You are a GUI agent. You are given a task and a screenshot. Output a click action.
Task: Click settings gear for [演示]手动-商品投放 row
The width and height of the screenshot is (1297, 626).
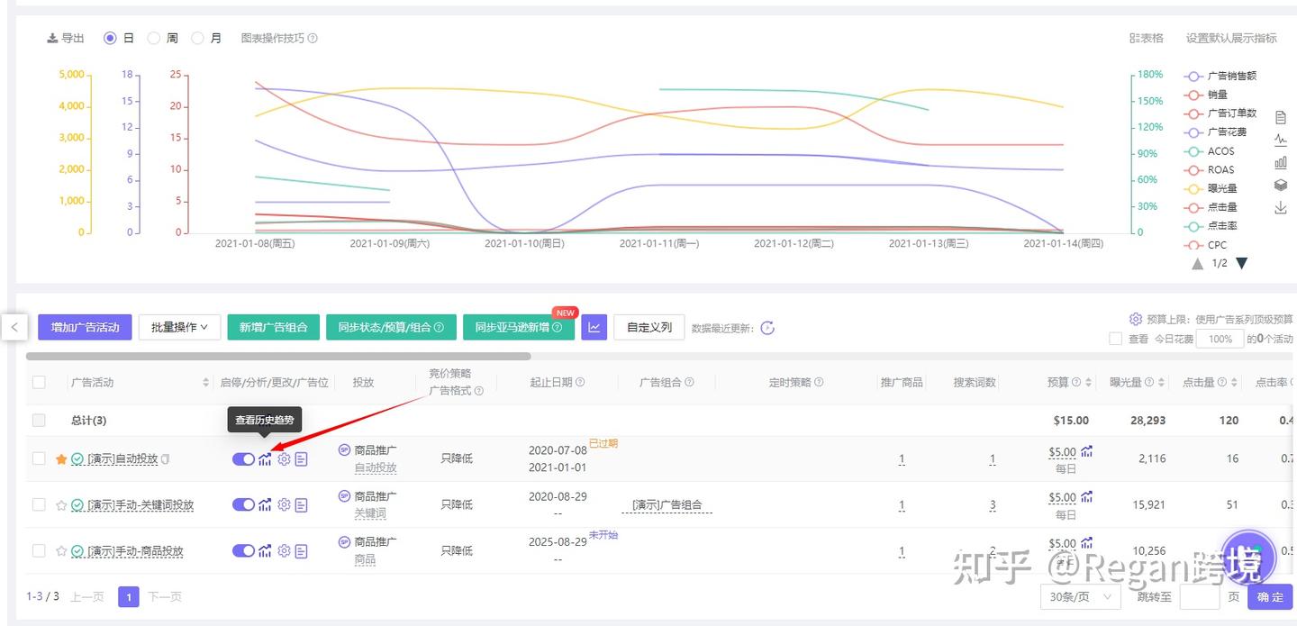click(x=284, y=550)
